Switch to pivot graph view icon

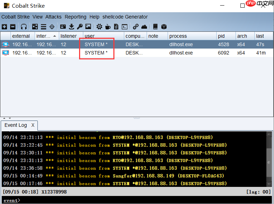(x=35, y=27)
